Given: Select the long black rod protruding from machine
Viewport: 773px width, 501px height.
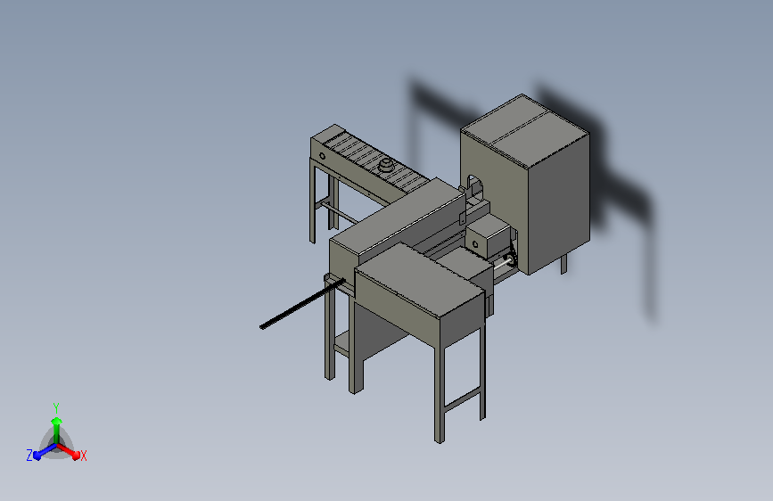Looking at the screenshot, I should pos(301,304).
